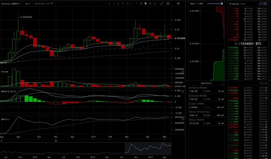This screenshot has height=159, width=271.
Task: Close the MACD indicator panel
Action: 183,91
